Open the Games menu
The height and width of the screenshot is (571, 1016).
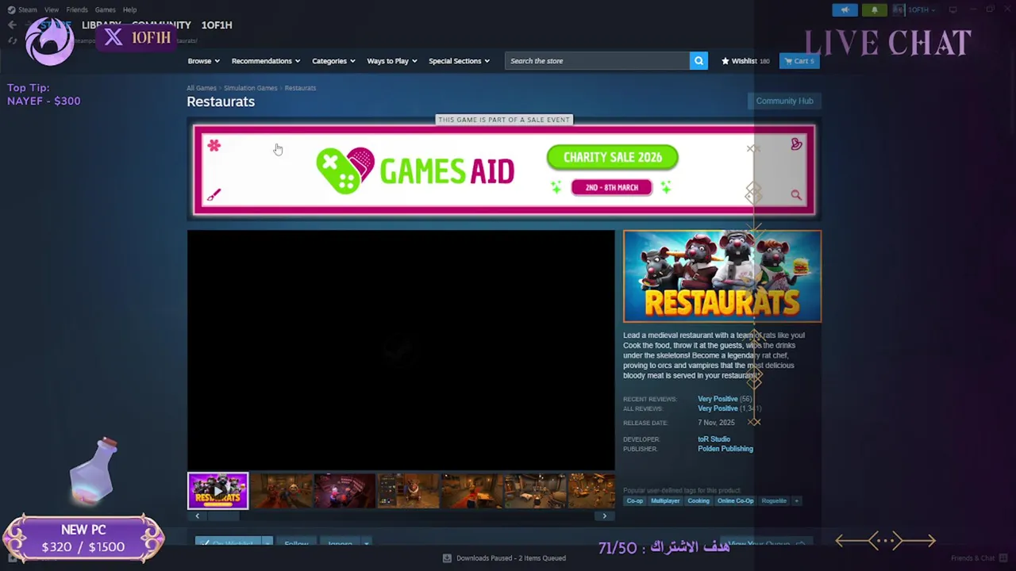point(105,10)
